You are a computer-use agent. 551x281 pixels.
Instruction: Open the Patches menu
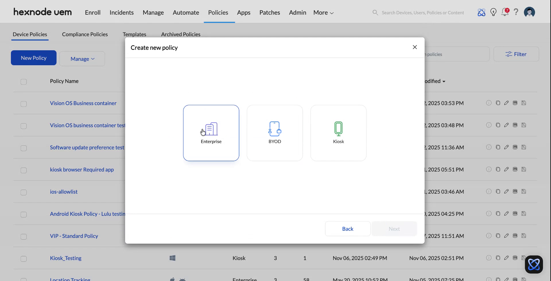269,12
